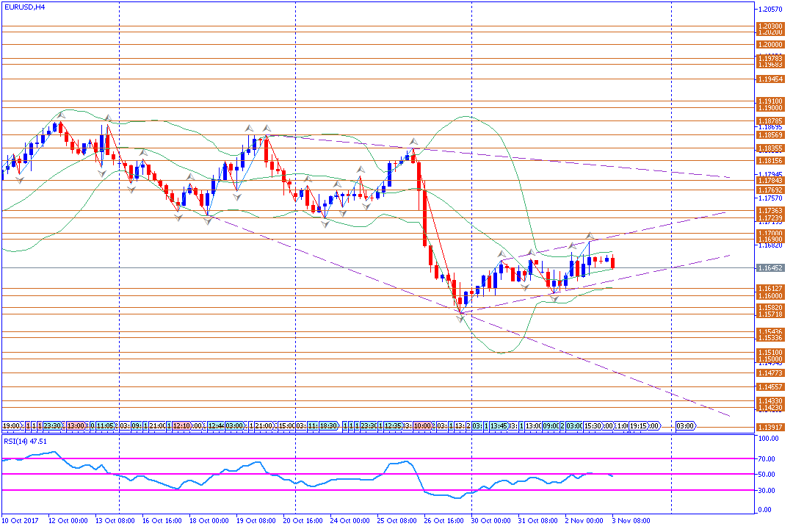Select the 1.16127 price level label

pyautogui.click(x=770, y=289)
